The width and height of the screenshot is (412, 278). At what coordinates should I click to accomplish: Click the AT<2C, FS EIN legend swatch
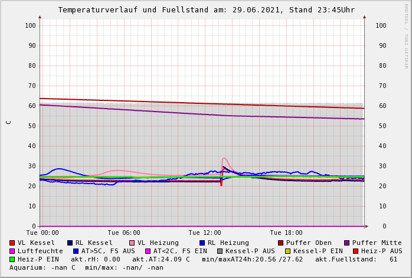point(148,251)
